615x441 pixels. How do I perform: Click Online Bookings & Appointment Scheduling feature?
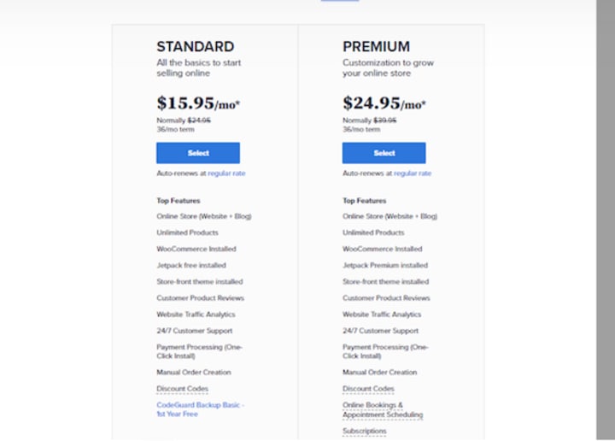click(x=382, y=409)
